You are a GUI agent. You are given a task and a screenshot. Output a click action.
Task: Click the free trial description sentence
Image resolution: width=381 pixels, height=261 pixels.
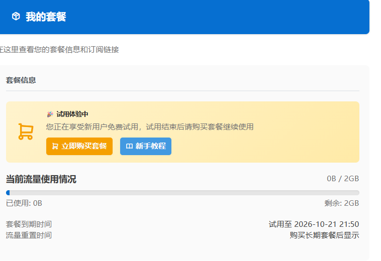click(150, 127)
